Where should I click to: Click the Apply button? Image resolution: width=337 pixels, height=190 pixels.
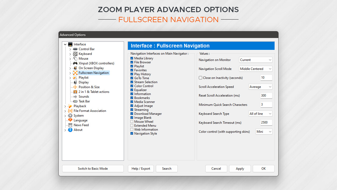point(240,169)
